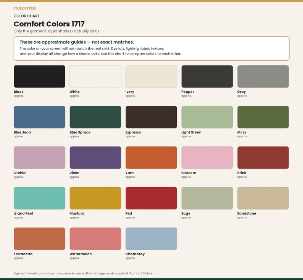Screen dimensions: 303x280
Task: Select the Mustard color swatch
Action: [95, 198]
